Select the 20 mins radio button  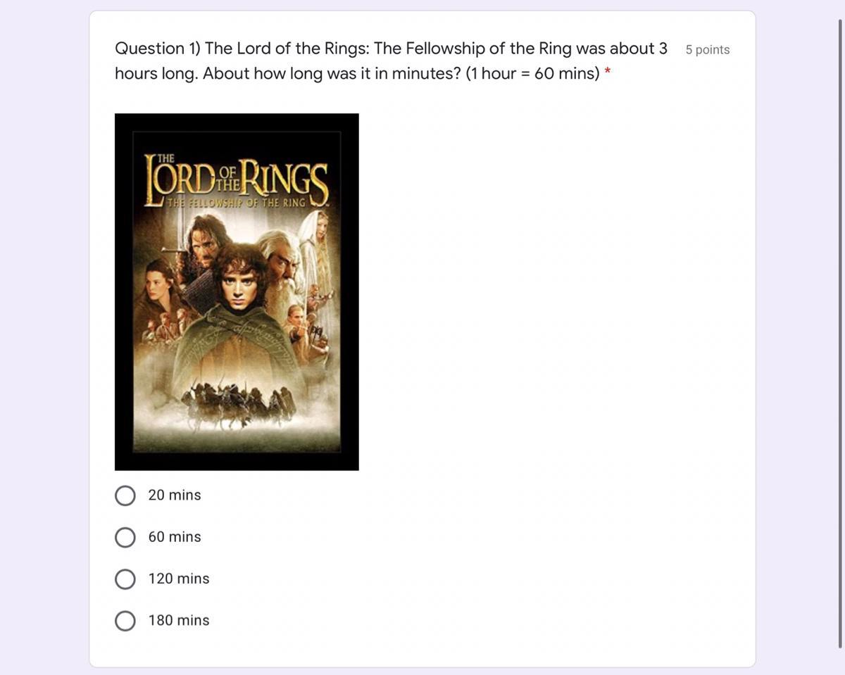[x=125, y=496]
